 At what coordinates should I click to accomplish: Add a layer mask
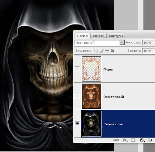[x=133, y=140]
